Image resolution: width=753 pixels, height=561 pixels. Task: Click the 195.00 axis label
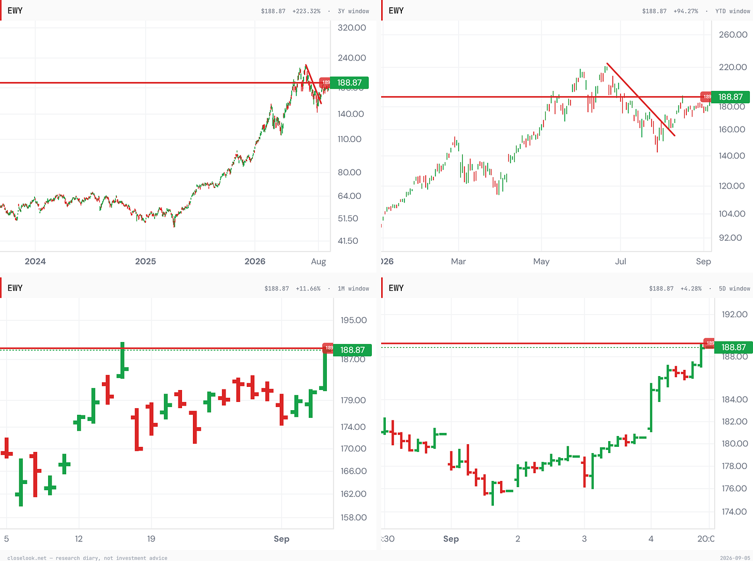pos(354,320)
